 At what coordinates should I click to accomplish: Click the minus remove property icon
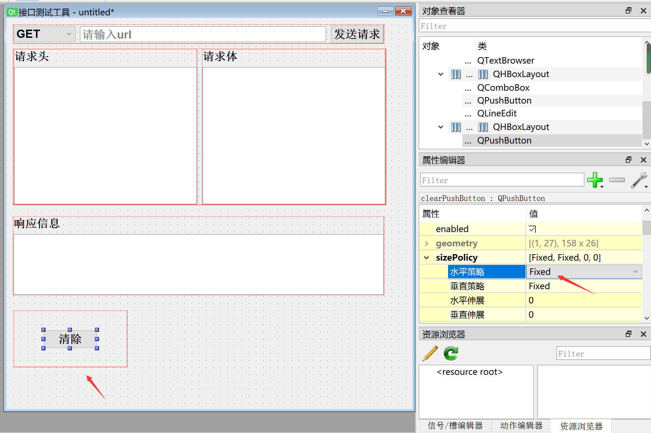click(x=617, y=180)
